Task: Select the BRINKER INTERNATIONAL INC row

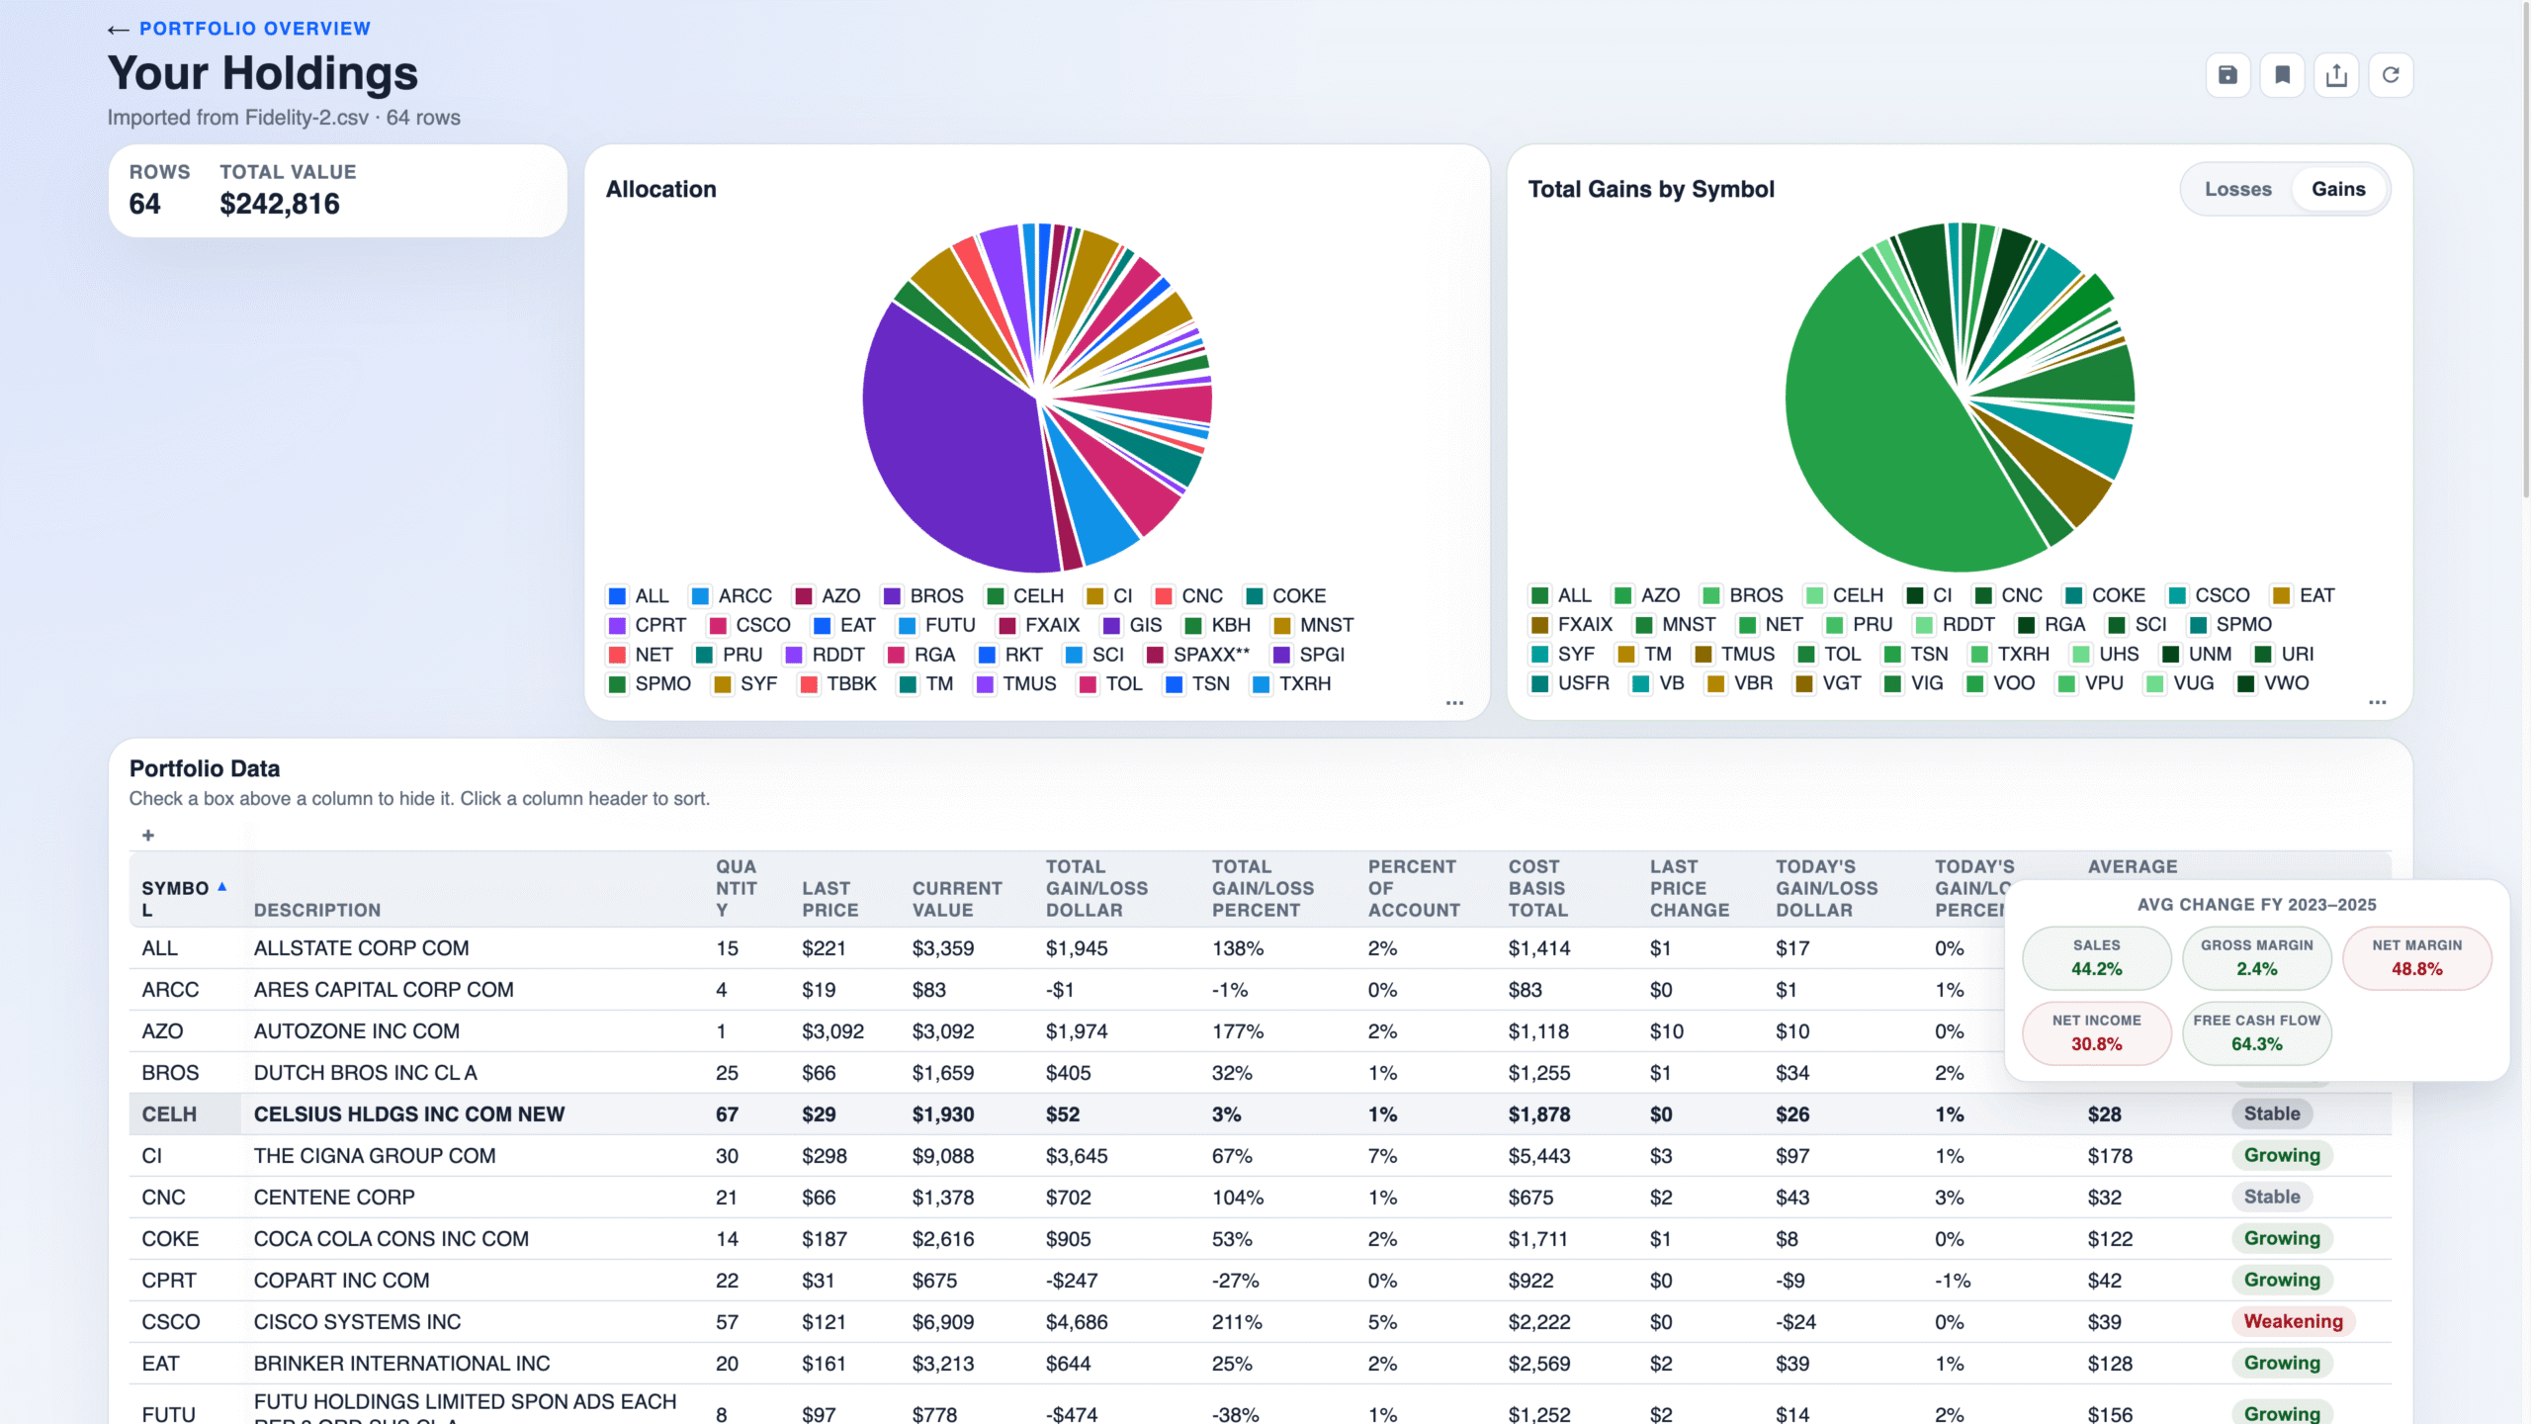Action: (x=1261, y=1364)
